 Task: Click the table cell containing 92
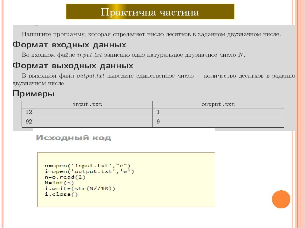pos(87,122)
